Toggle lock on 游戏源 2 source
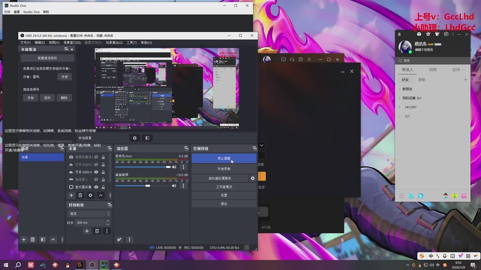This screenshot has height=270, width=481. tap(103, 179)
